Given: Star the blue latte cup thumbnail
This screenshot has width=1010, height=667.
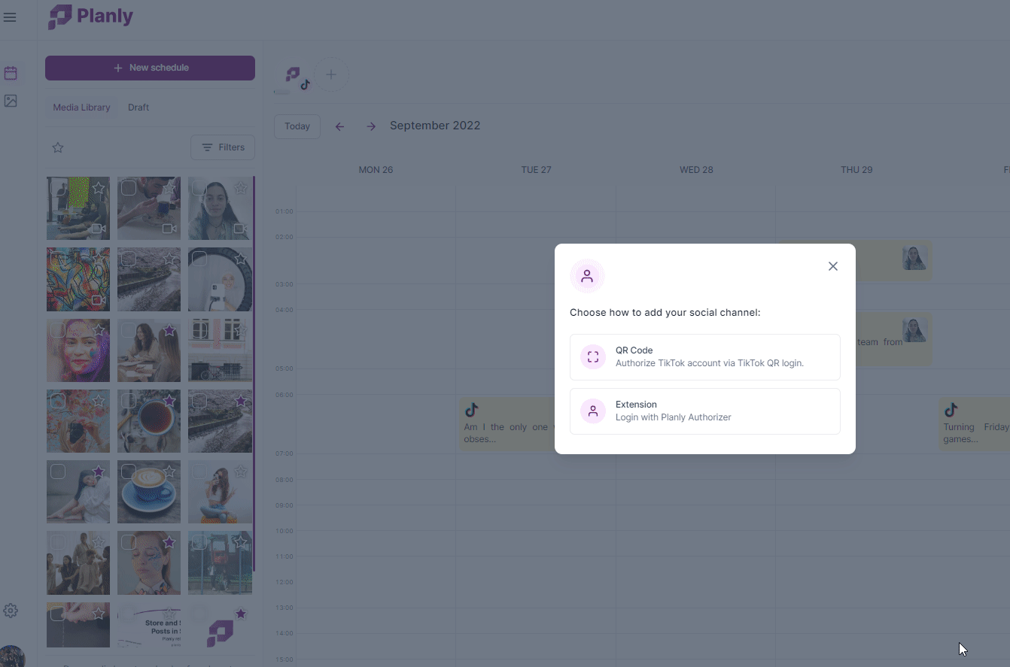Looking at the screenshot, I should tap(169, 471).
